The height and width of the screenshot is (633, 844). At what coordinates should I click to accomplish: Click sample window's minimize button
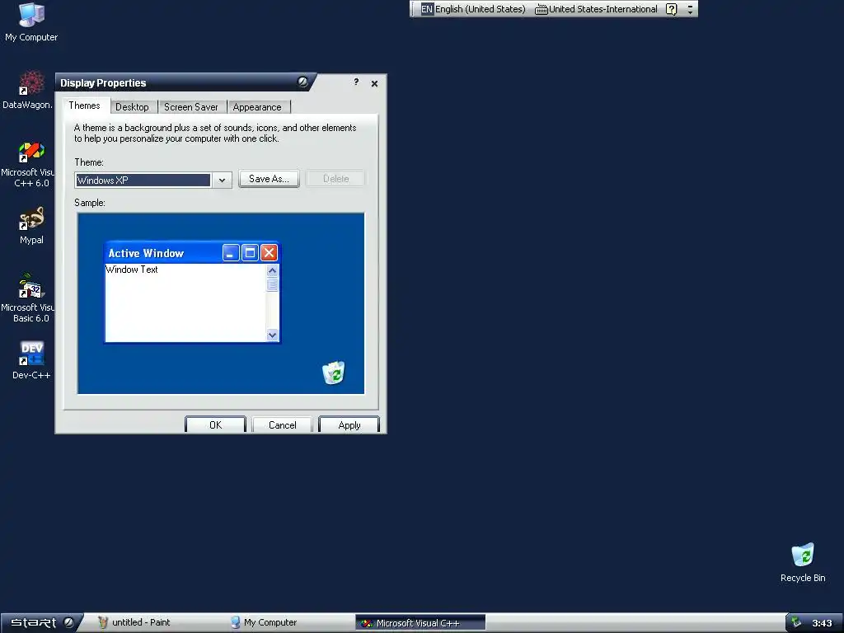(231, 252)
